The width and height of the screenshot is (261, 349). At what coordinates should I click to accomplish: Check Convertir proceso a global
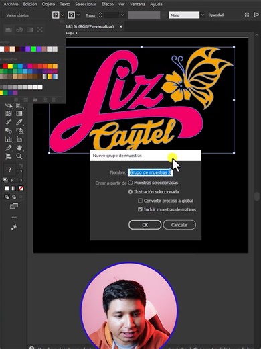coord(140,201)
